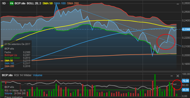Viewport: 190px width, 98px height.
Task: Select the SMA 200 indicator label
Action: (x=73, y=3)
